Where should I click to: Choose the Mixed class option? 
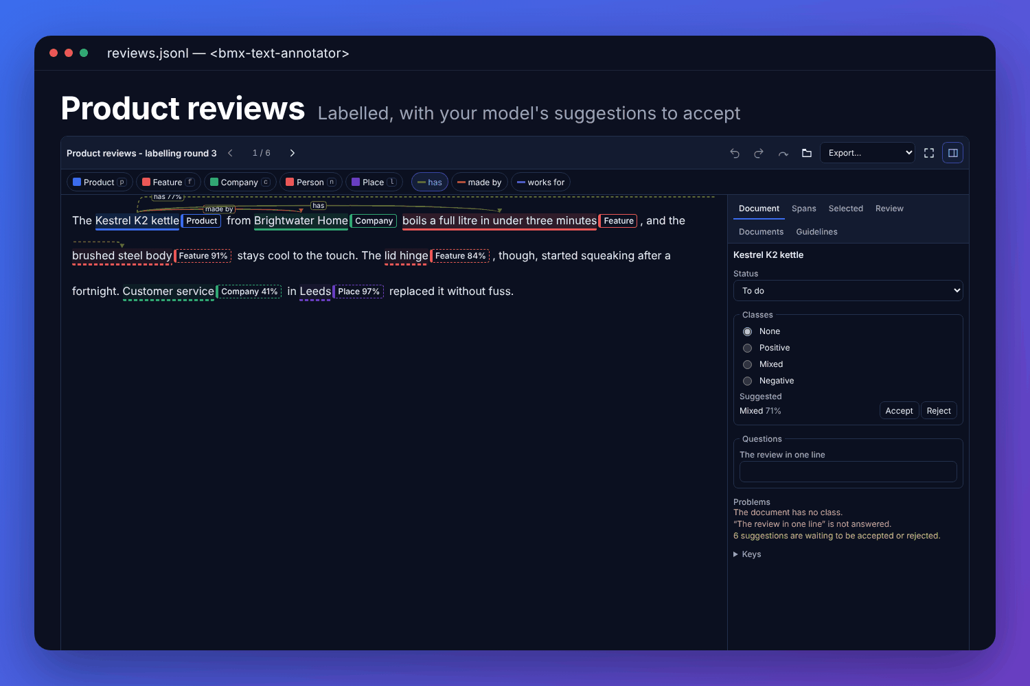[x=748, y=364]
